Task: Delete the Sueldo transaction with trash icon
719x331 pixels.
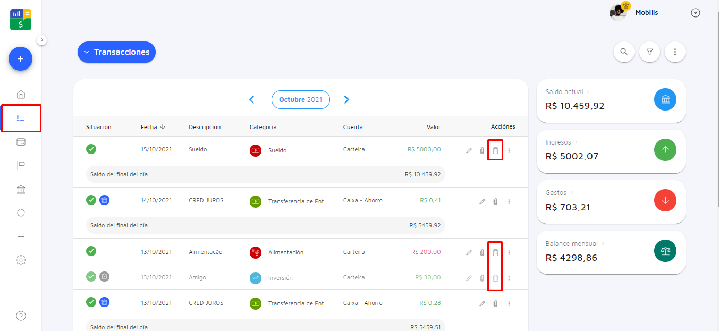Action: point(495,150)
